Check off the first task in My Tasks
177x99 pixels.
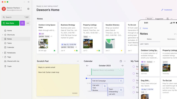click(x=134, y=67)
